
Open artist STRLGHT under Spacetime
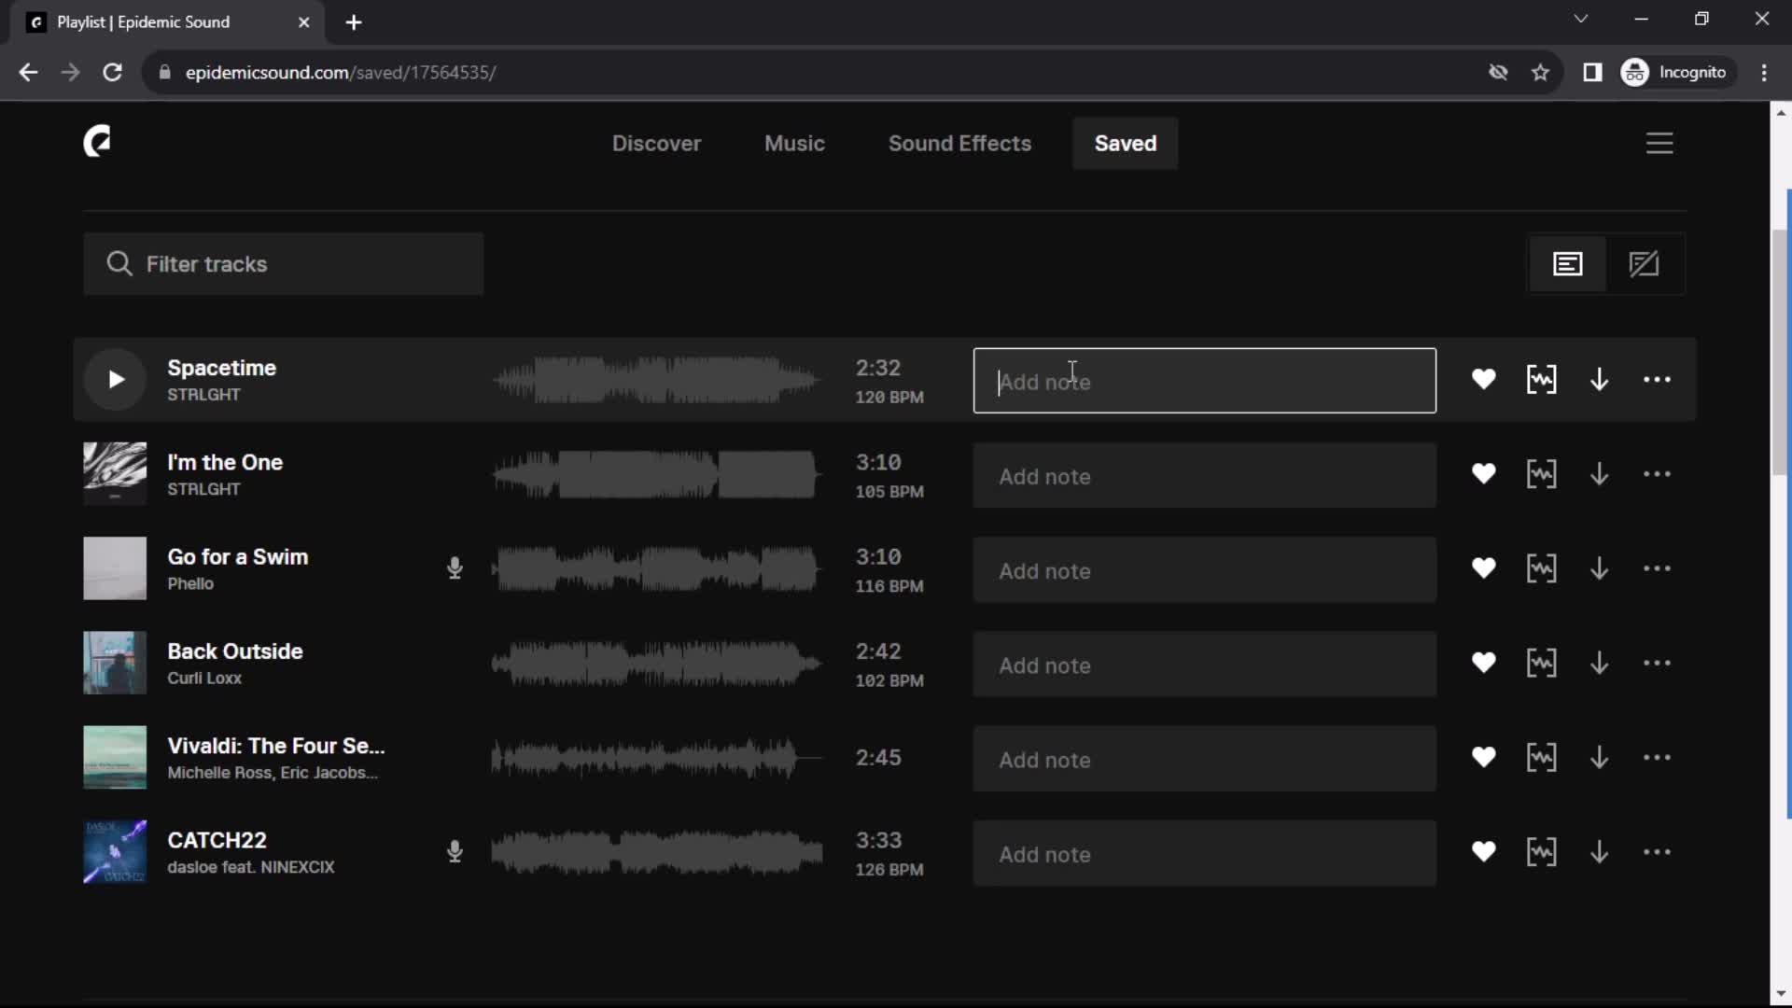tap(203, 395)
